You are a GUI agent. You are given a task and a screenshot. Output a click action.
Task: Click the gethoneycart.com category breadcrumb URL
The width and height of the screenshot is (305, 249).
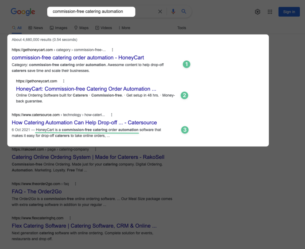[59, 50]
